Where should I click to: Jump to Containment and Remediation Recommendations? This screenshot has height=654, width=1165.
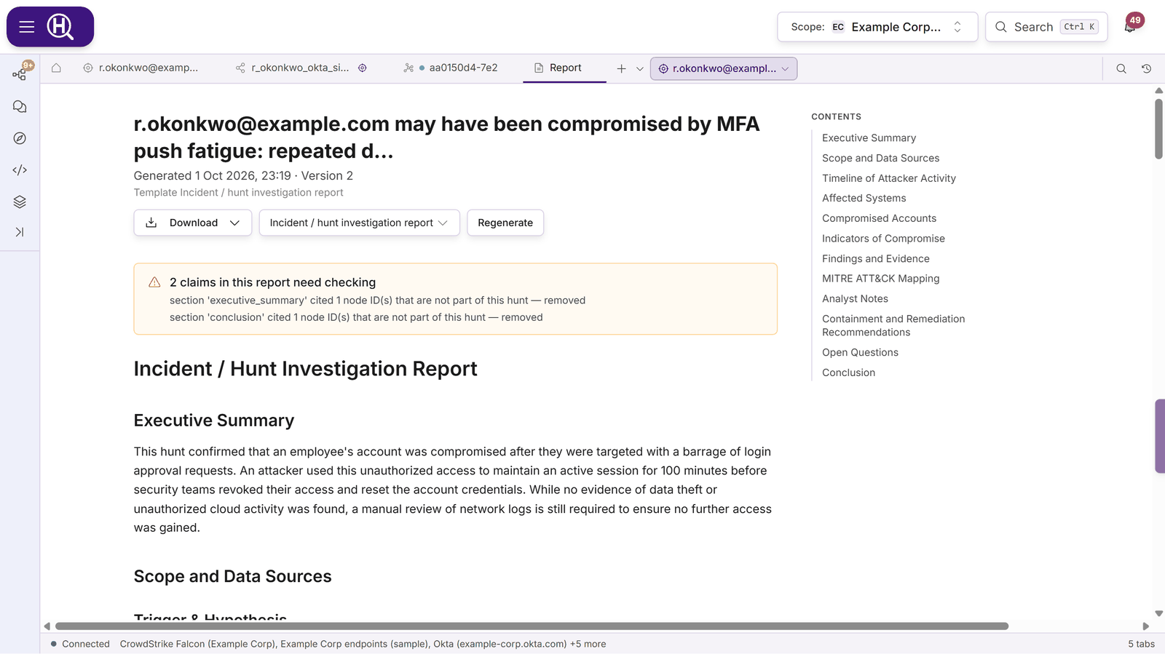click(893, 325)
